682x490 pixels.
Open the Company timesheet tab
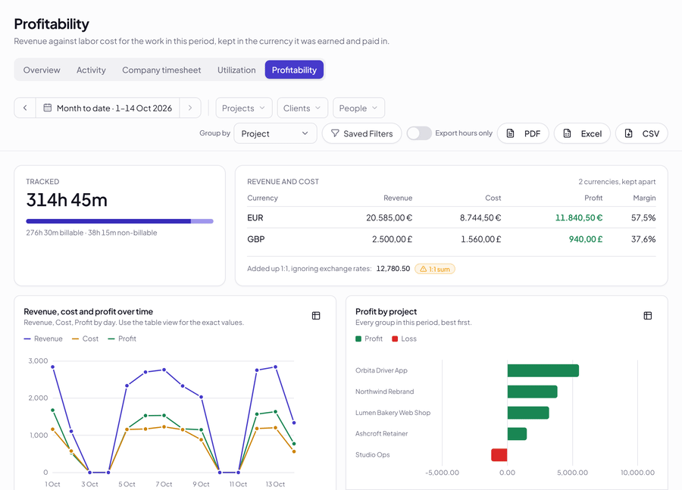click(161, 70)
